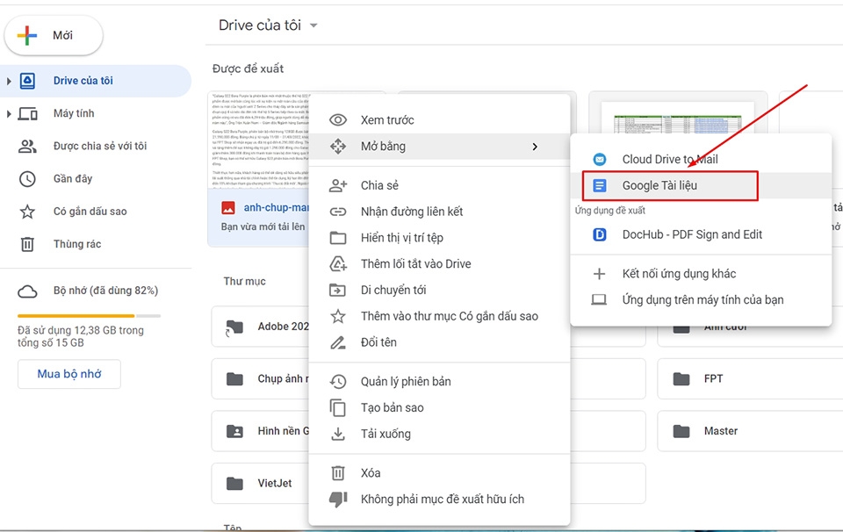The height and width of the screenshot is (532, 843).
Task: Click the trash icon beside Xóa in menu
Action: tap(337, 473)
